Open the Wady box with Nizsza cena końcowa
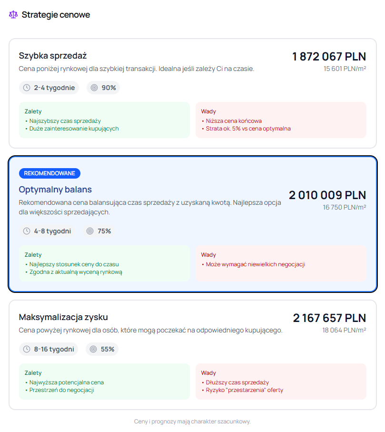The height and width of the screenshot is (432, 385). coord(281,120)
